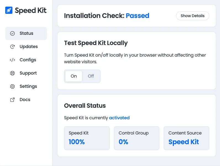Click the 'Turn Speed Kit on/off locally' description
This screenshot has width=220, height=166.
coord(135,58)
